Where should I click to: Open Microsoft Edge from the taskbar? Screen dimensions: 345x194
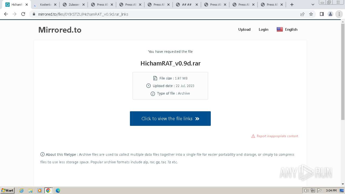(58, 190)
